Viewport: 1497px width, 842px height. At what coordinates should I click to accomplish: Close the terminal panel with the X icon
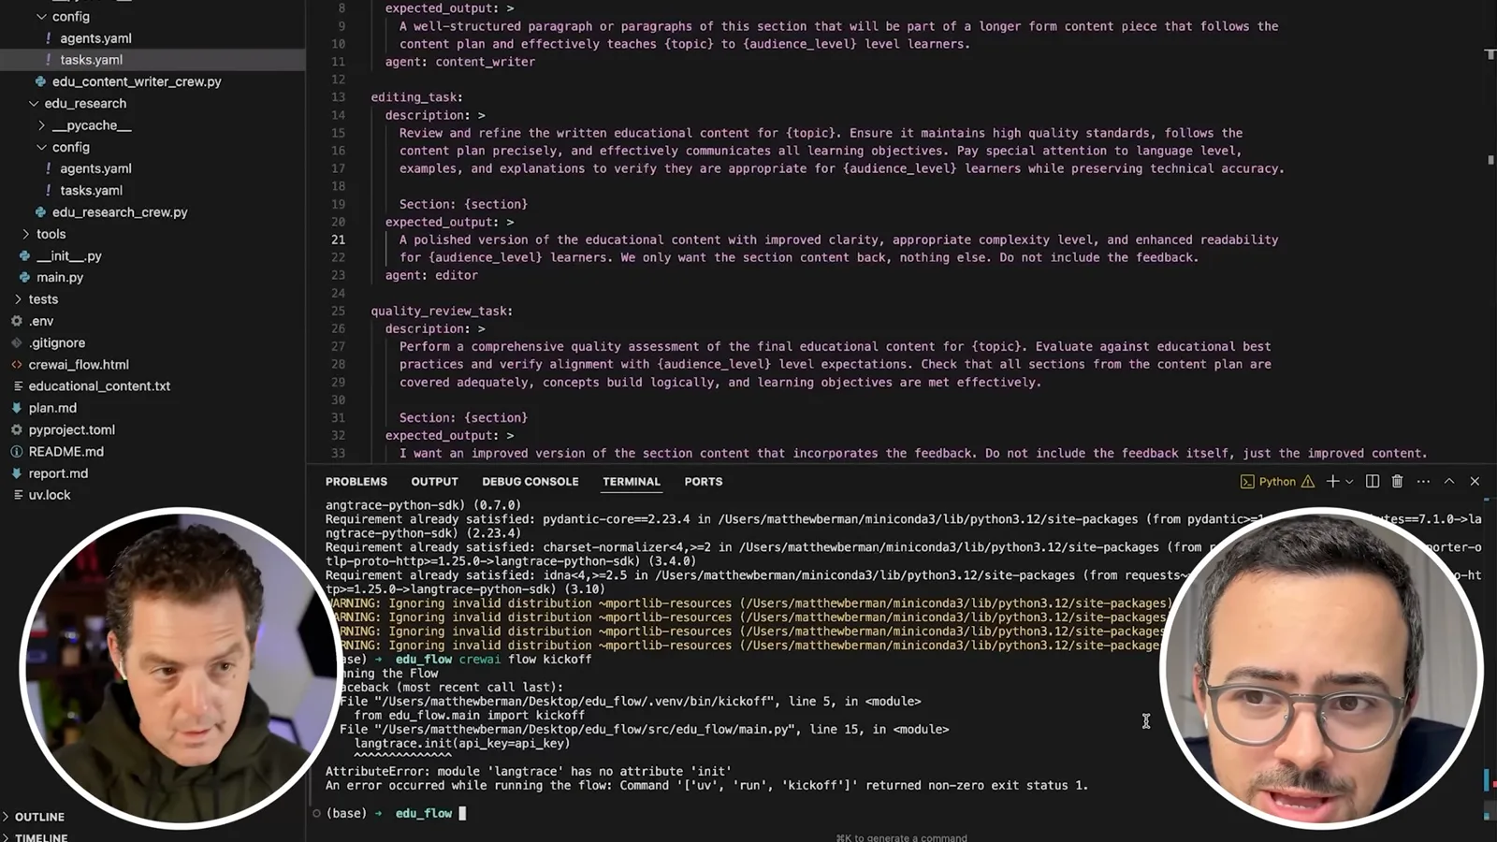(1475, 481)
